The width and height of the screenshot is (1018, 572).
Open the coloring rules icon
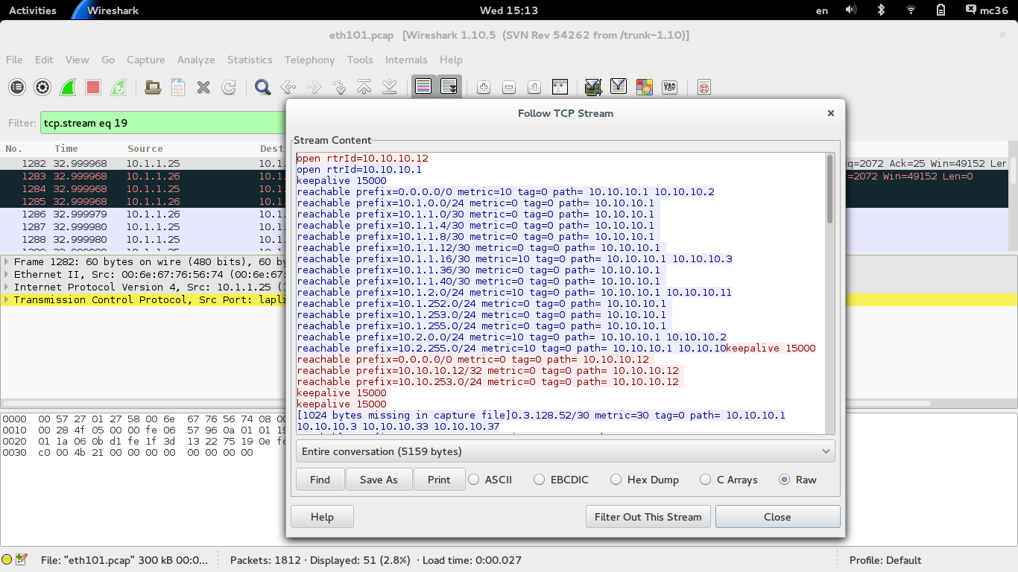pos(644,88)
